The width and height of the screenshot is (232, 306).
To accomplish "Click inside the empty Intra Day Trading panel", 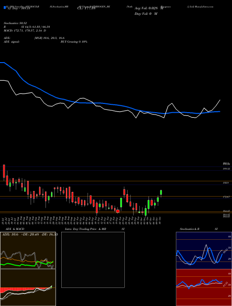I will [93, 260].
